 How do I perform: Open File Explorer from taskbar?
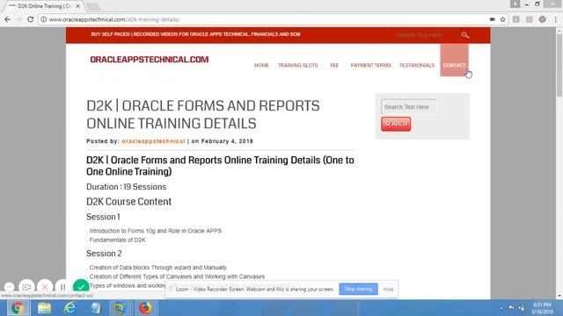point(44,308)
